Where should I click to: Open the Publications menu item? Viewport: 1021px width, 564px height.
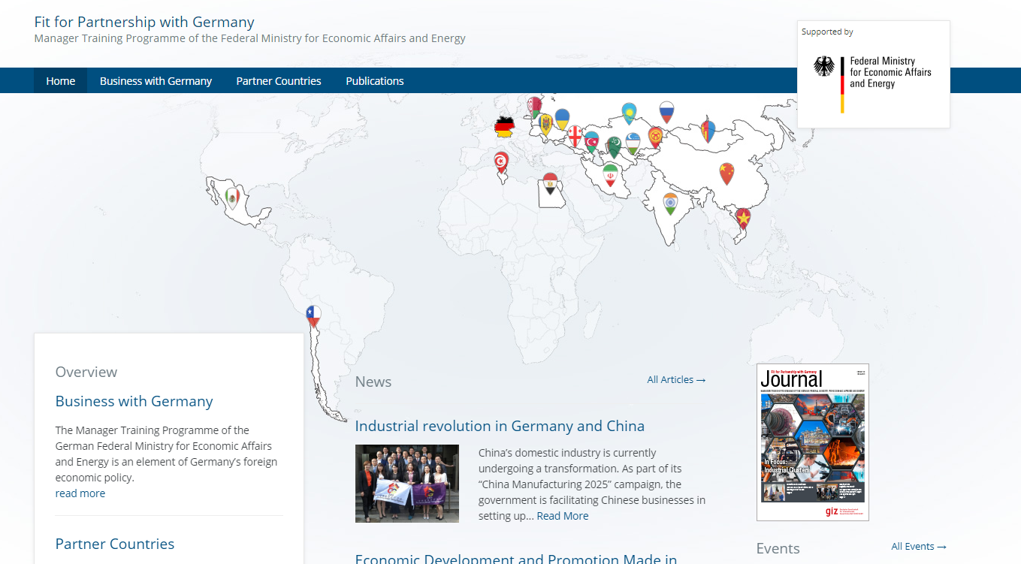(x=375, y=80)
